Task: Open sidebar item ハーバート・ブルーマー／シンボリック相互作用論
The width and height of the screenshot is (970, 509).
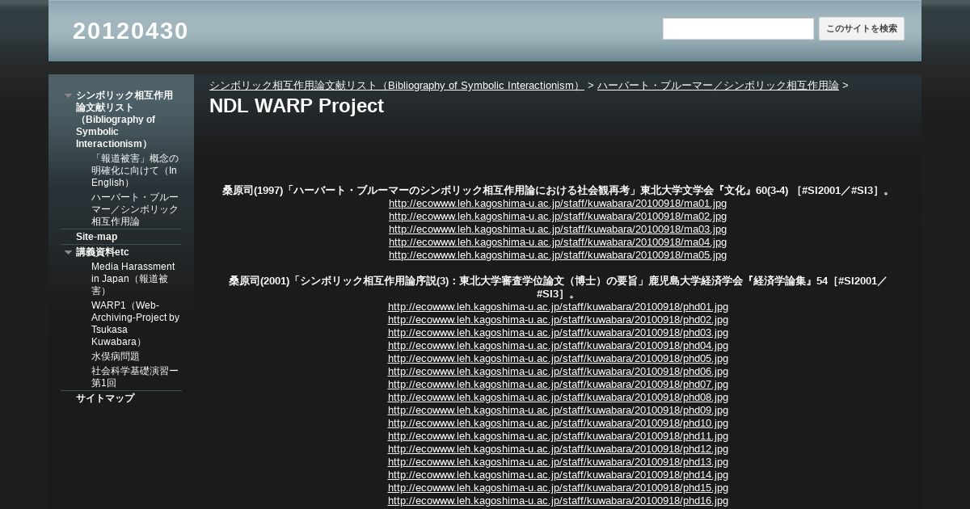Action: [x=135, y=209]
